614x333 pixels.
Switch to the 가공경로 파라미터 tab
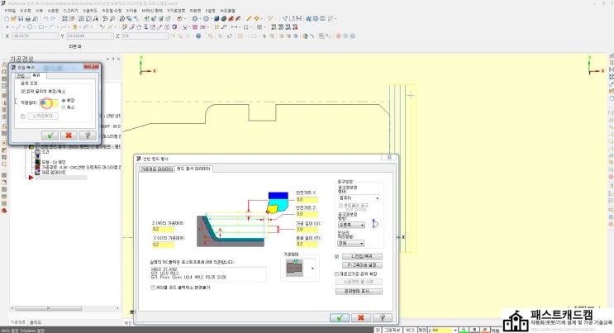point(157,169)
